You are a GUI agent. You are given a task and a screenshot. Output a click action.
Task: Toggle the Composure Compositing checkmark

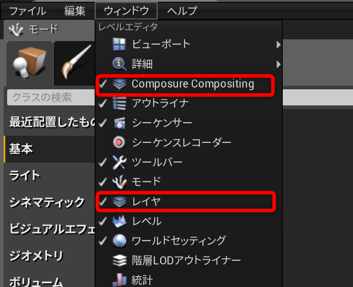pyautogui.click(x=103, y=84)
